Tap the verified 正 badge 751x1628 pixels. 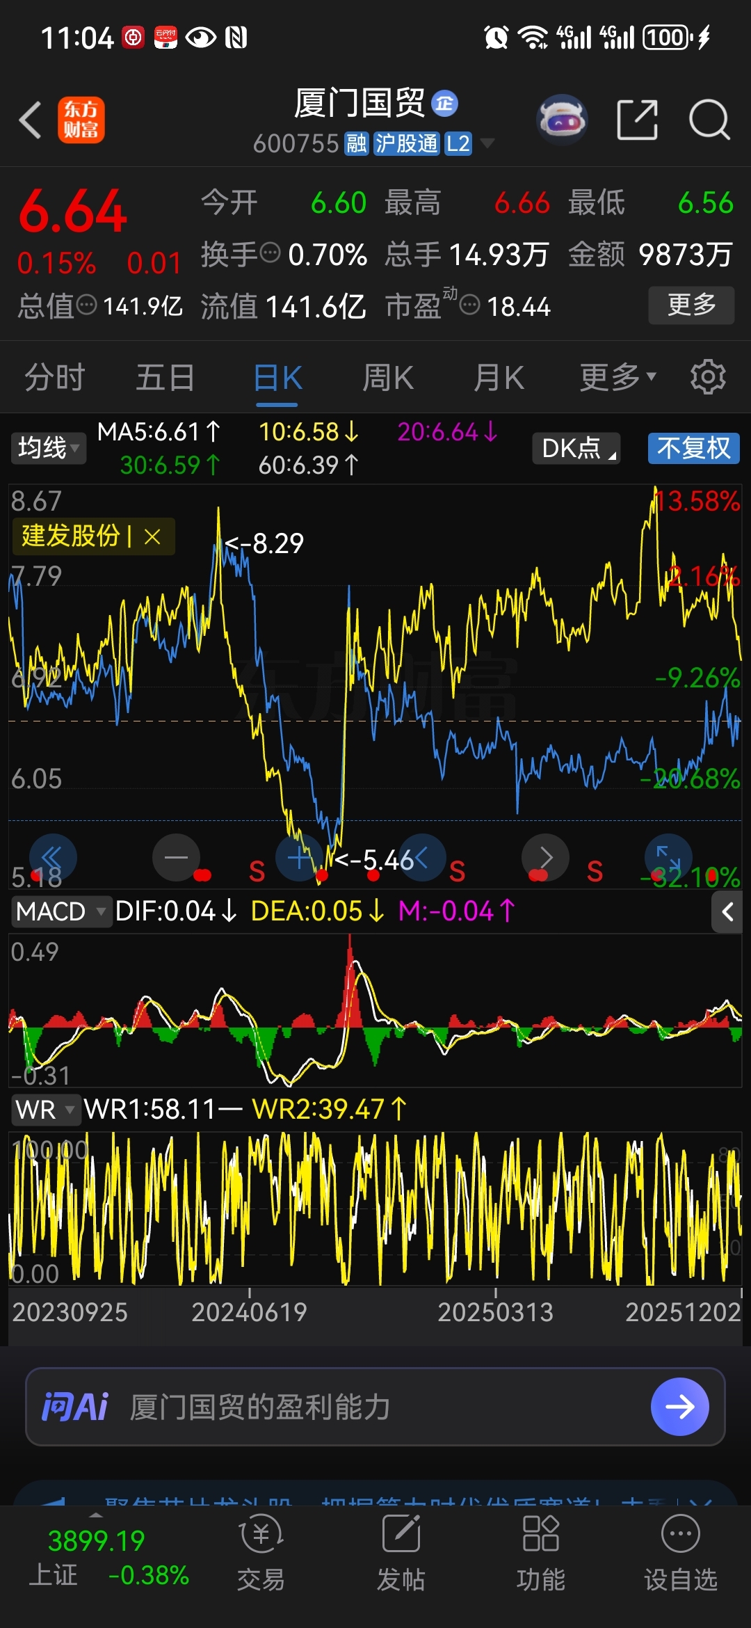click(445, 104)
